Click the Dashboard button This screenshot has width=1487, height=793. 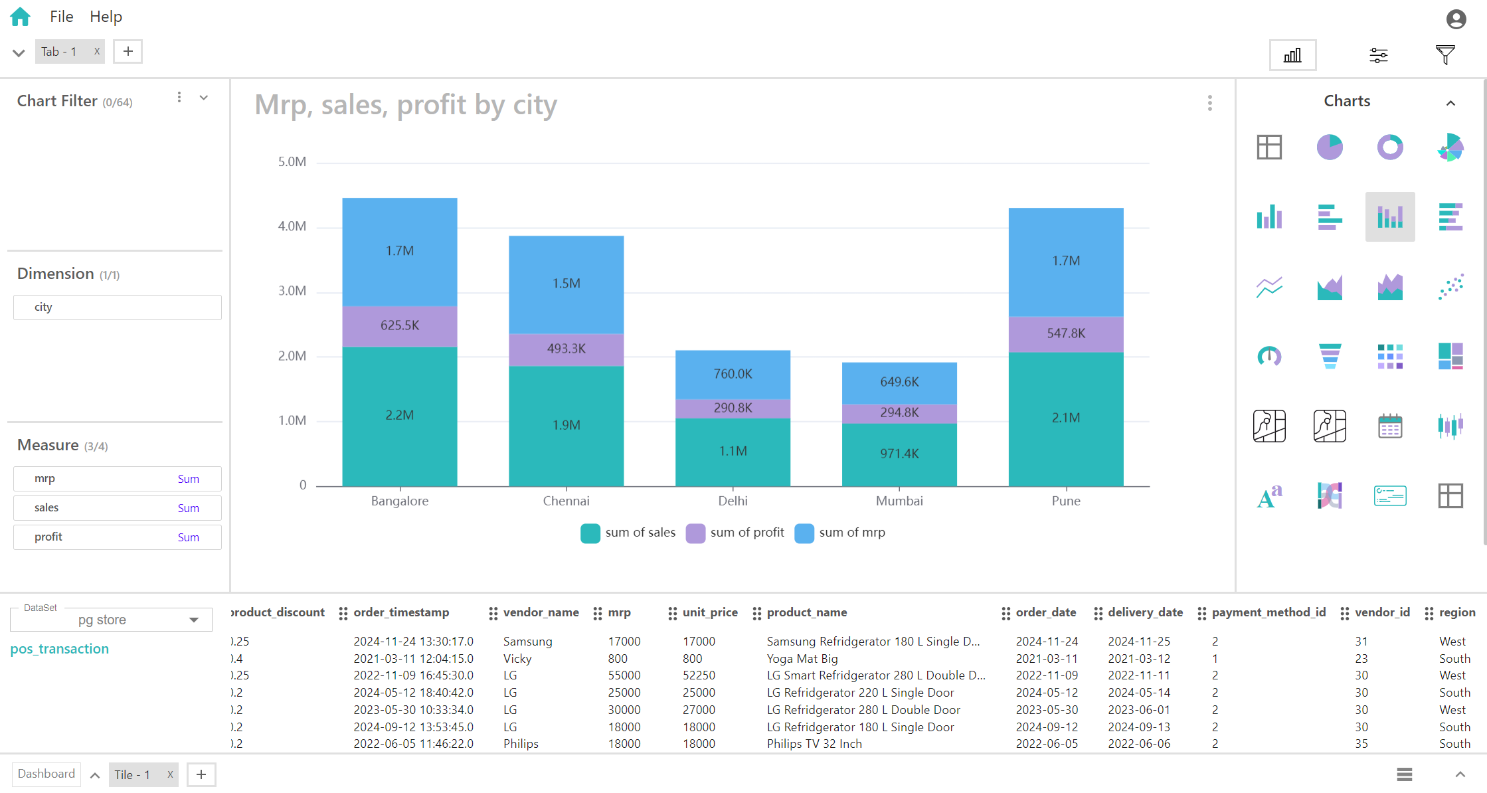(x=46, y=774)
